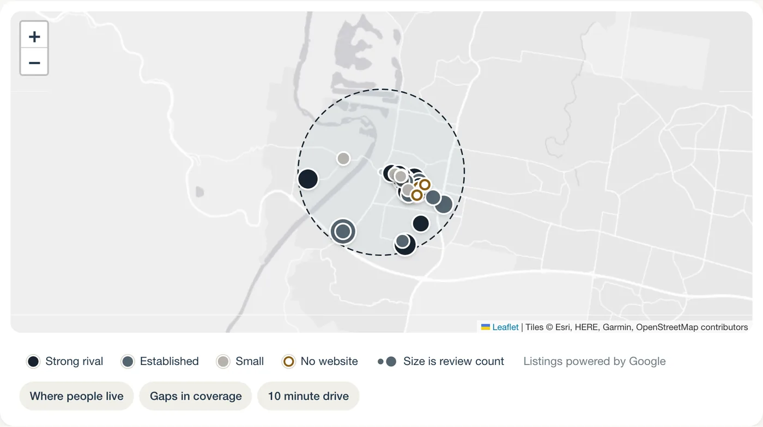Toggle the Gaps in coverage layer
This screenshot has height=427, width=763.
point(196,396)
